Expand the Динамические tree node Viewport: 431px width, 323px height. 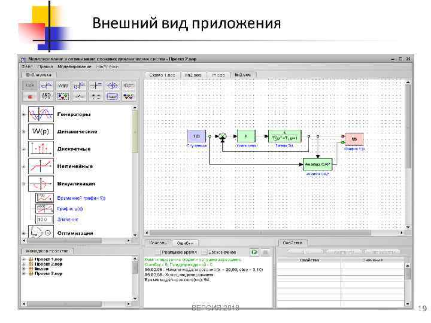(24, 132)
